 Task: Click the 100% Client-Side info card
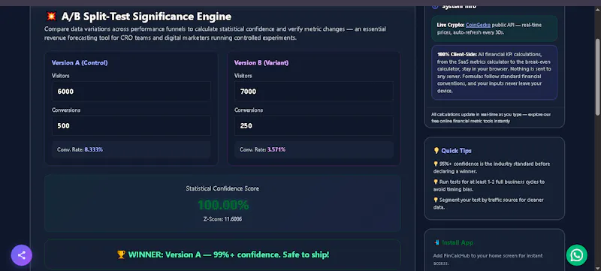point(494,72)
